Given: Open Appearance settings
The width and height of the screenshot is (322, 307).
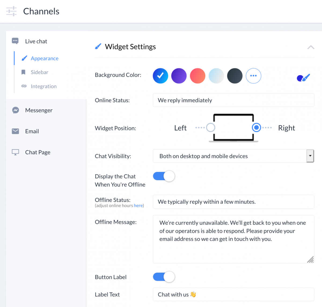Looking at the screenshot, I should [45, 58].
